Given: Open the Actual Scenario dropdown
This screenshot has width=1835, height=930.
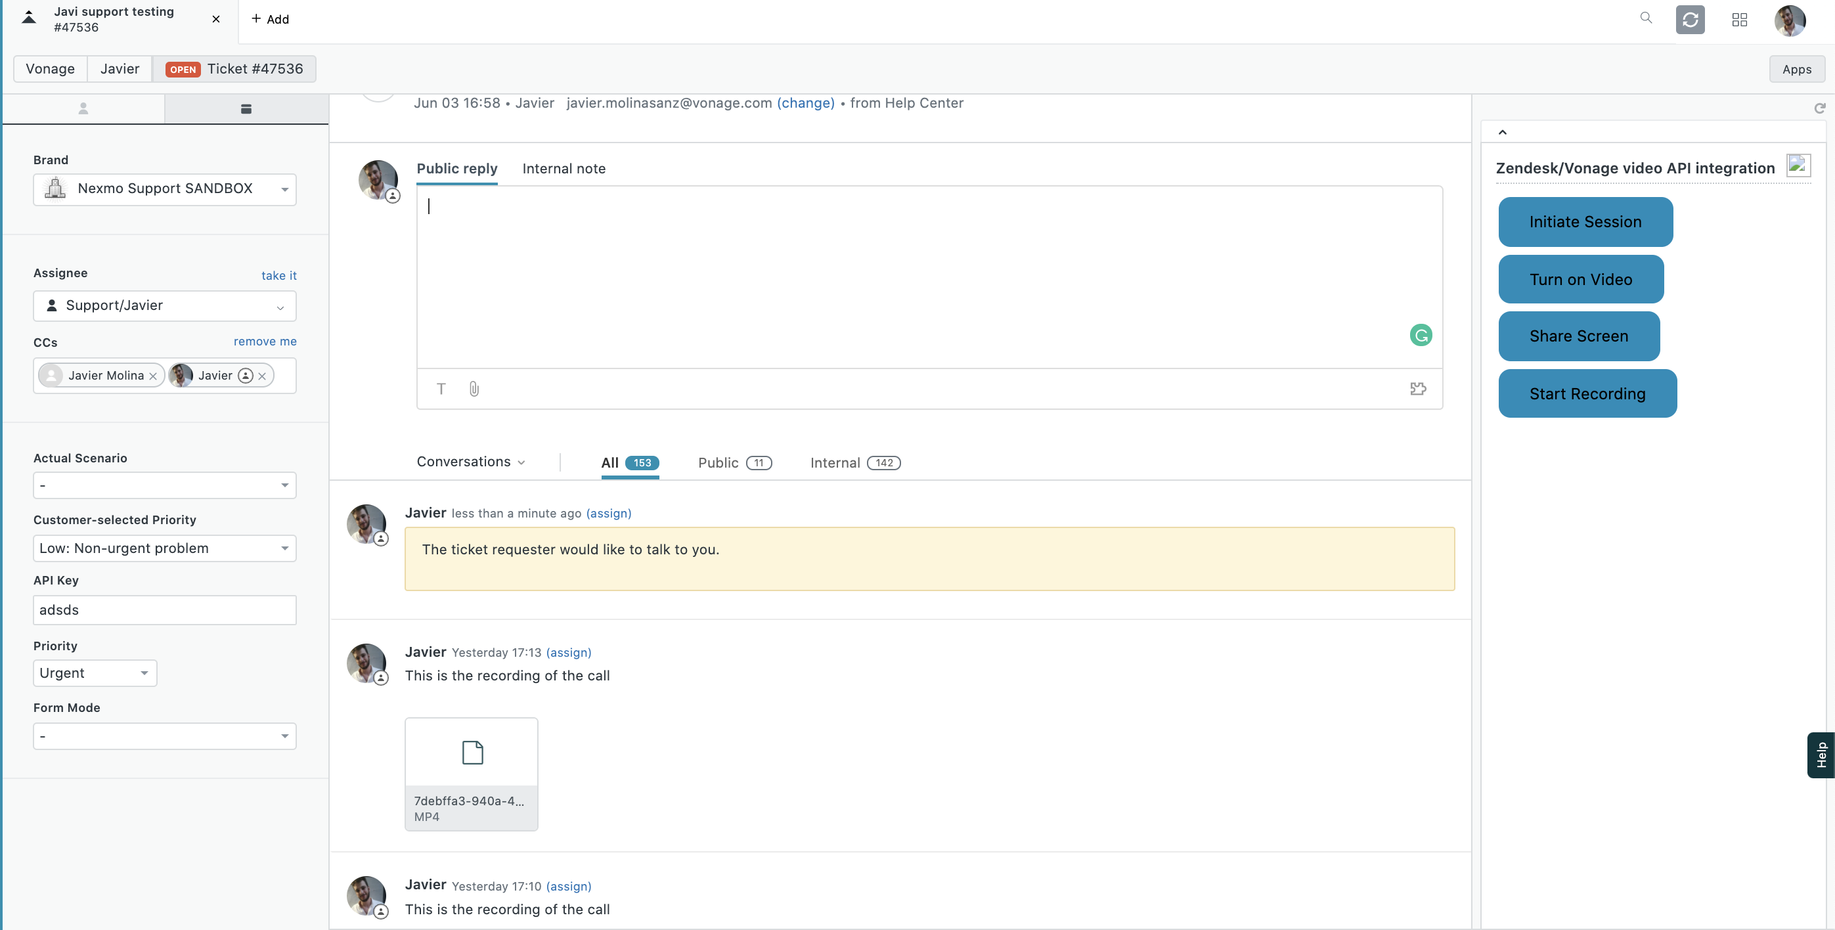Looking at the screenshot, I should 165,485.
